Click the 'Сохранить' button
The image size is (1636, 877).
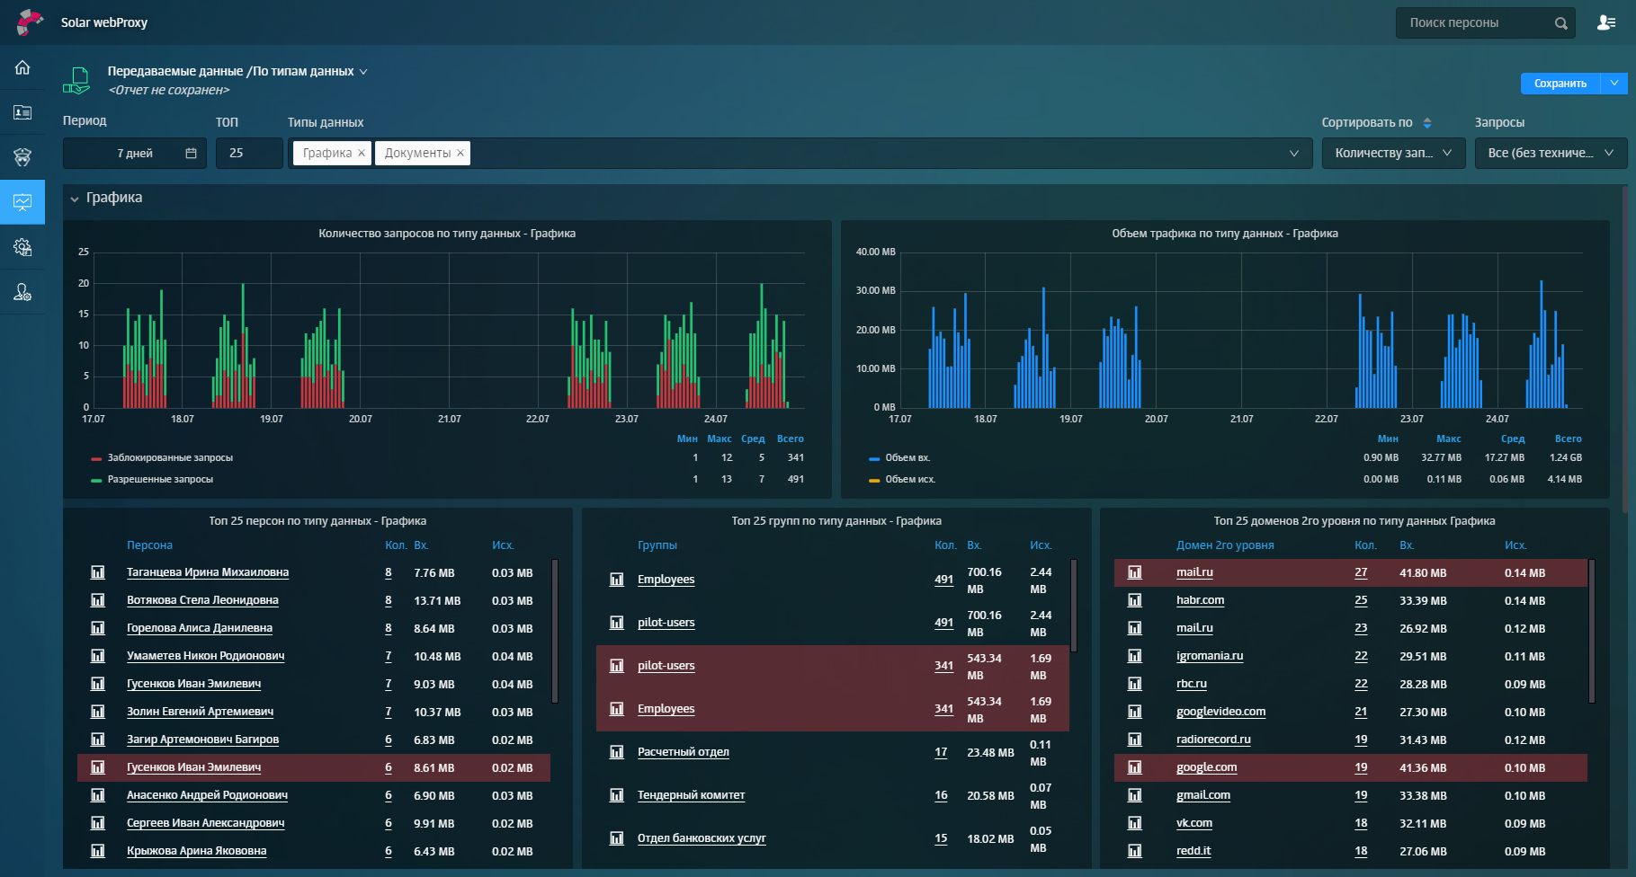[x=1560, y=84]
